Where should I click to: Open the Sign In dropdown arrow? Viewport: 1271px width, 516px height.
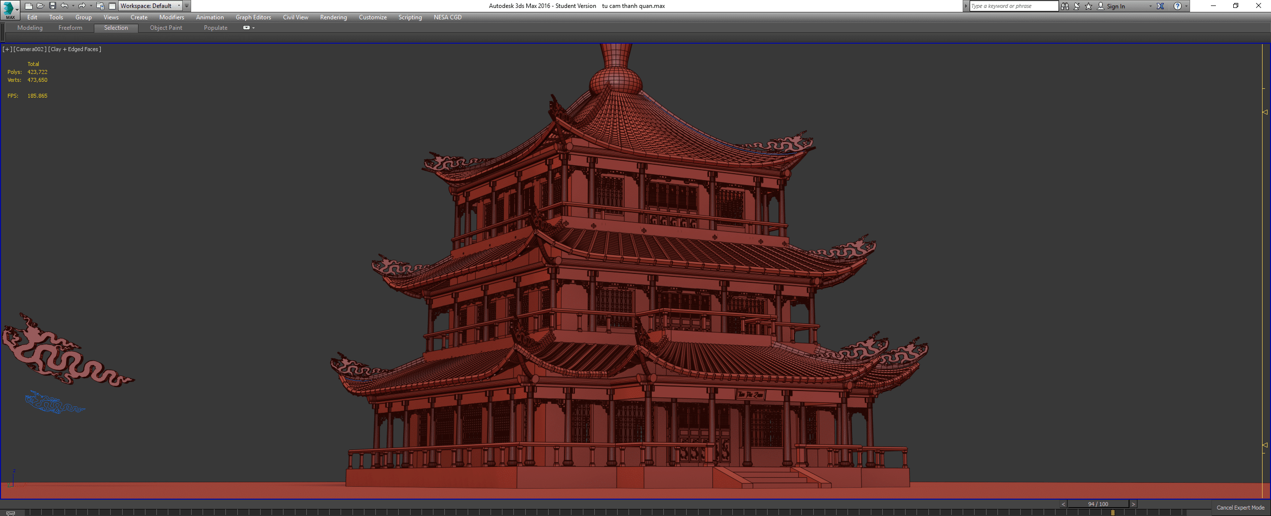(1150, 6)
